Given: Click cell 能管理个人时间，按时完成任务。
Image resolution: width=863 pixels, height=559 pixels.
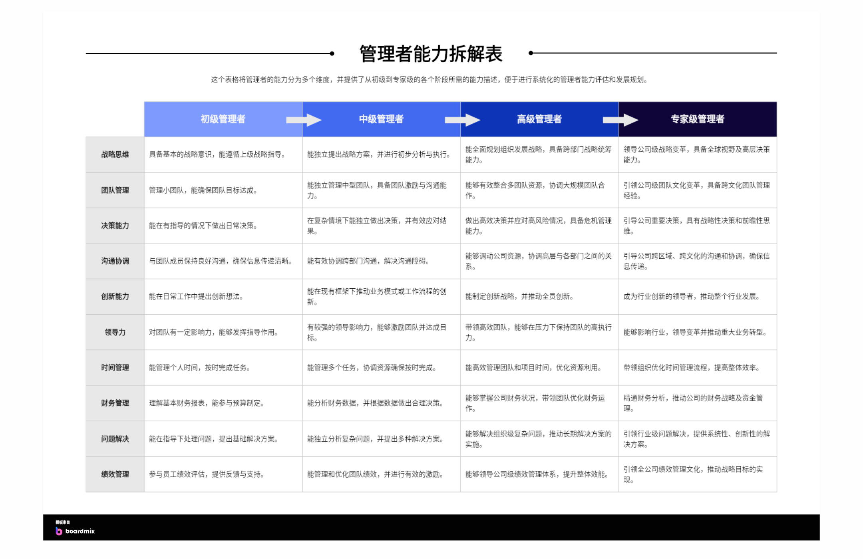Looking at the screenshot, I should 223,368.
